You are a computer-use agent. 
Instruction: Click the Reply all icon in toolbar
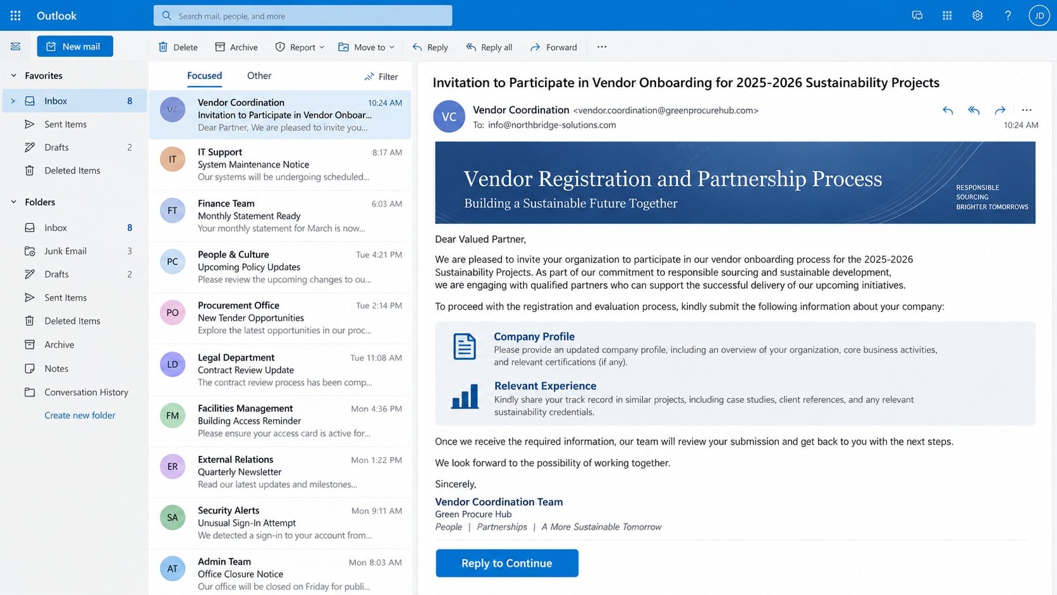click(471, 47)
